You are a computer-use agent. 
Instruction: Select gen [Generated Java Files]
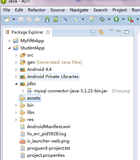tap(51, 62)
